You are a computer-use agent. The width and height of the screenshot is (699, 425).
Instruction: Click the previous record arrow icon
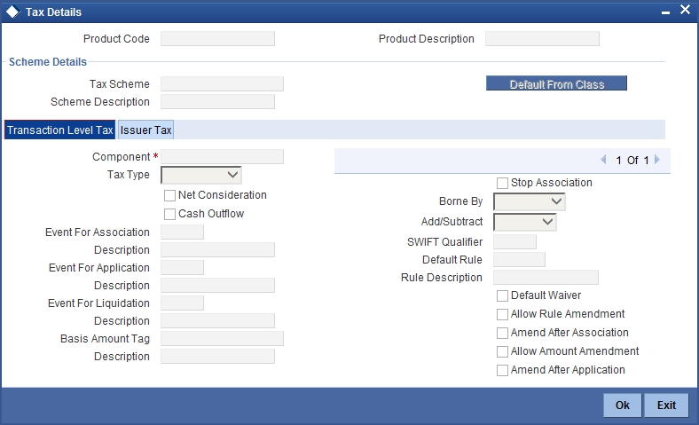coord(604,161)
